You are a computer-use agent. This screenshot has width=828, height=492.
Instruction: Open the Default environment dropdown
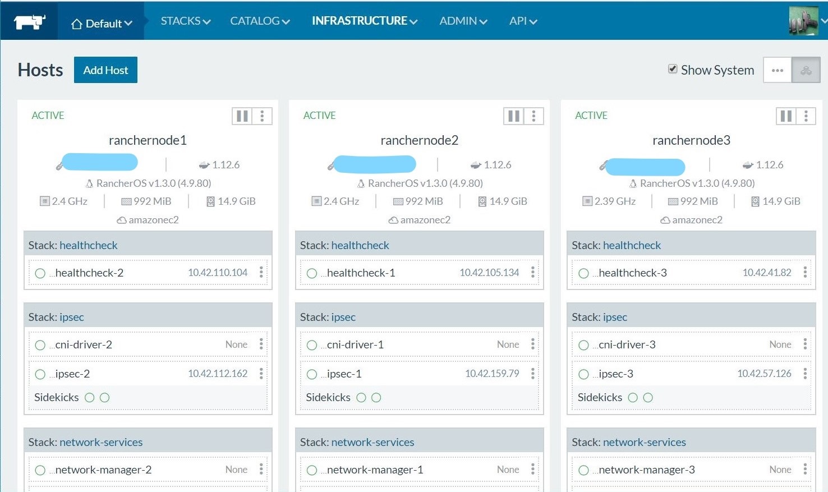pyautogui.click(x=102, y=24)
